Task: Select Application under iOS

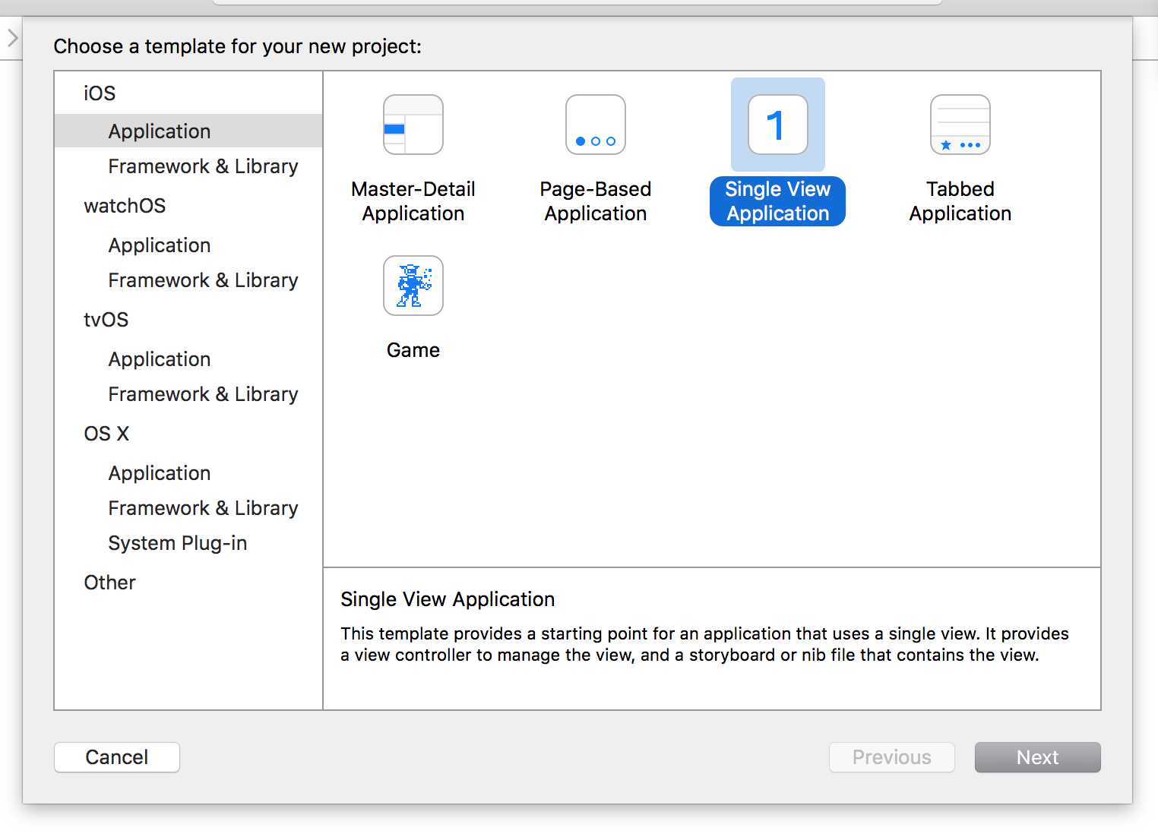Action: 188,131
